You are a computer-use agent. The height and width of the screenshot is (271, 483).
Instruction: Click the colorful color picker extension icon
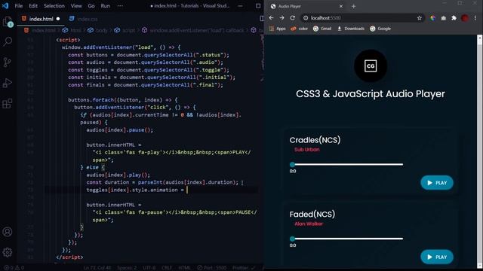pos(432,18)
